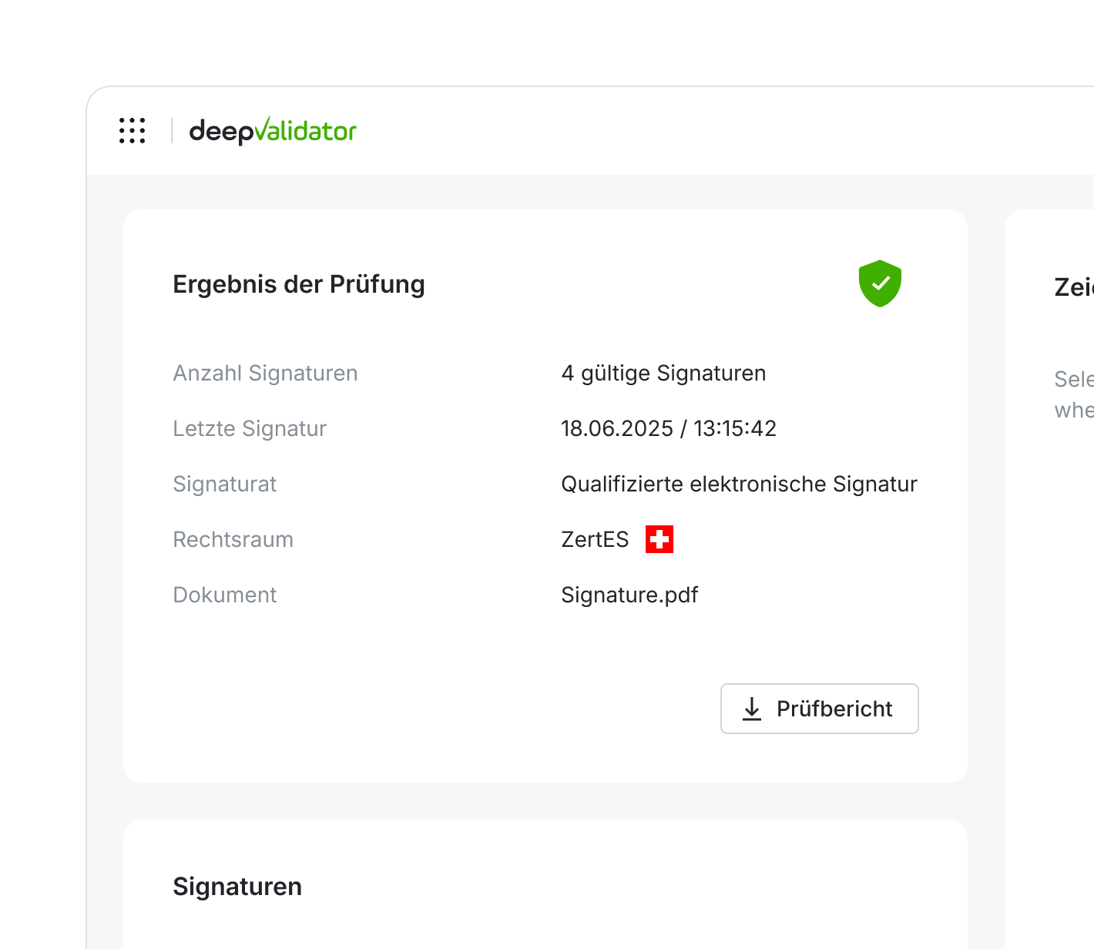Click the Letzte Signatur label
This screenshot has height=949, width=1094.
click(x=250, y=428)
